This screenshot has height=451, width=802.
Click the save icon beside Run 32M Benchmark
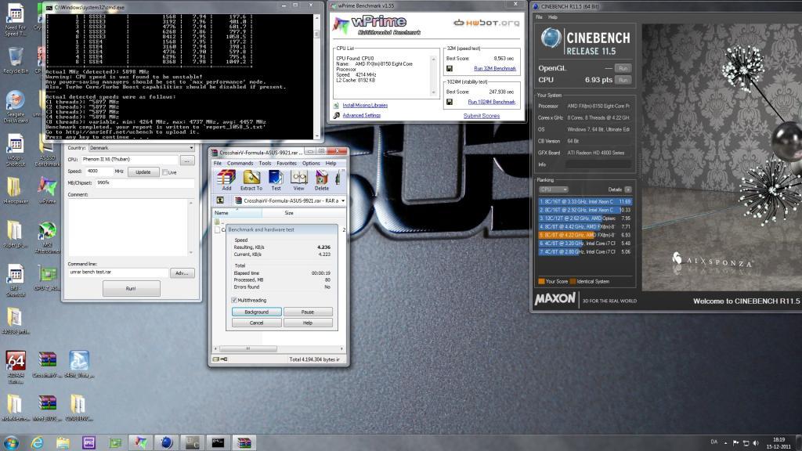(x=449, y=69)
